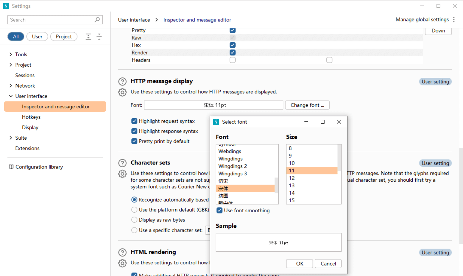
Task: Click the HTTP message display help icon
Action: (122, 81)
